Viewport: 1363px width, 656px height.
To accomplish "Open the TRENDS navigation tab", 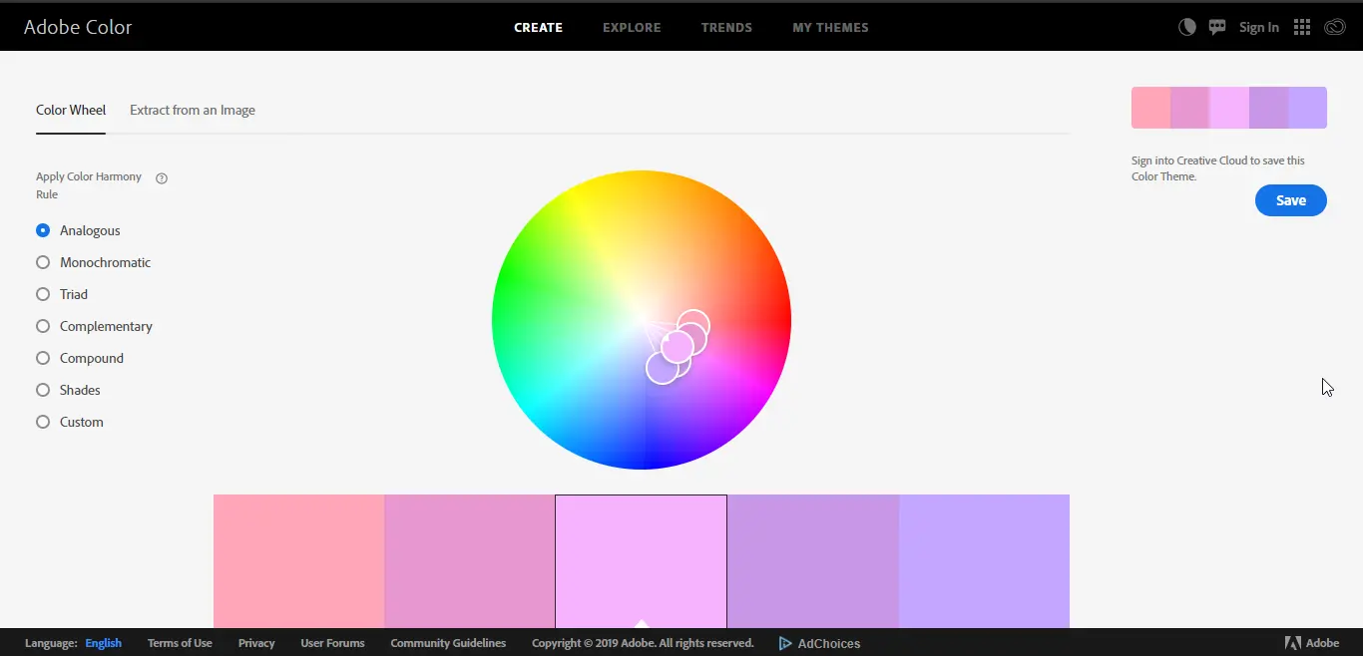I will pos(726,28).
